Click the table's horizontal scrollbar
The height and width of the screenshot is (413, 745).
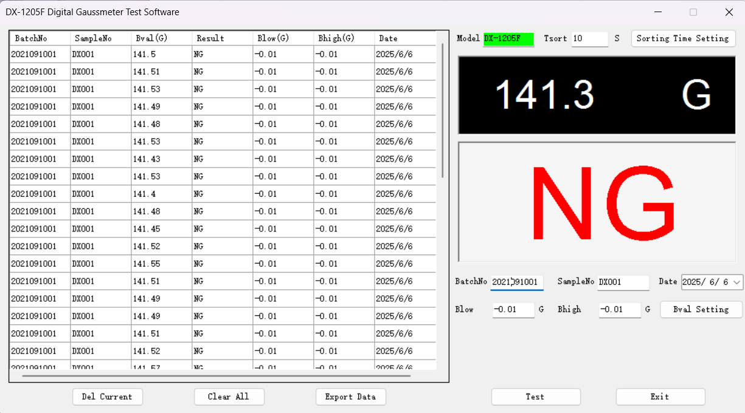[217, 376]
